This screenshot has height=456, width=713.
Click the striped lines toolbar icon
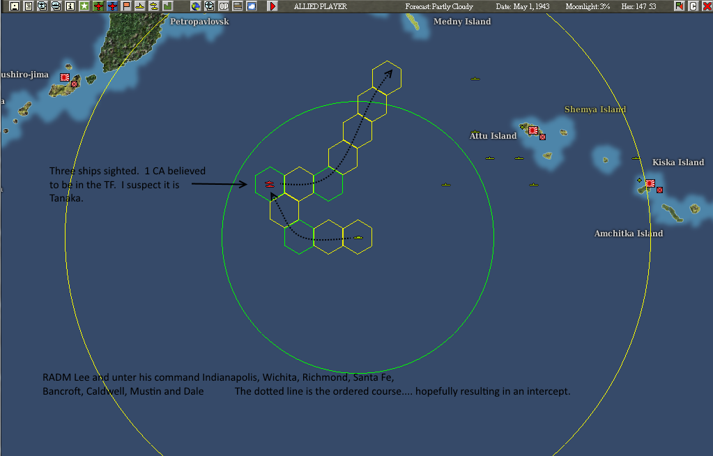238,6
